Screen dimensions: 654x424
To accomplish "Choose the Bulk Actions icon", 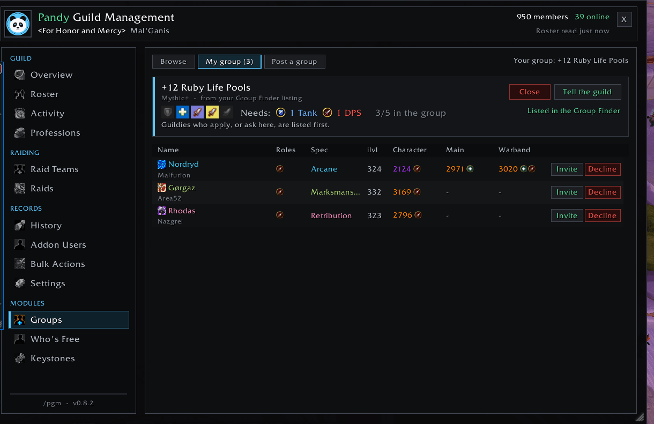I will [x=20, y=264].
